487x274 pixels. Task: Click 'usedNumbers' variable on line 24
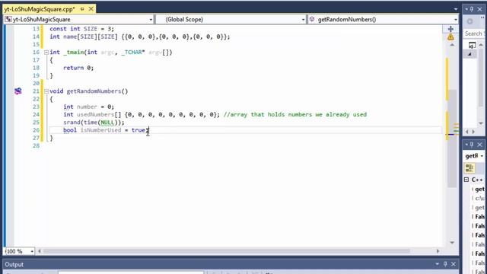click(x=95, y=114)
